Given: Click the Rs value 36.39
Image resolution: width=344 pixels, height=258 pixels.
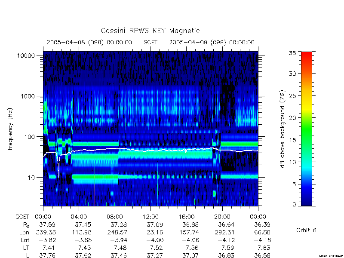Looking at the screenshot, I should [x=262, y=224].
